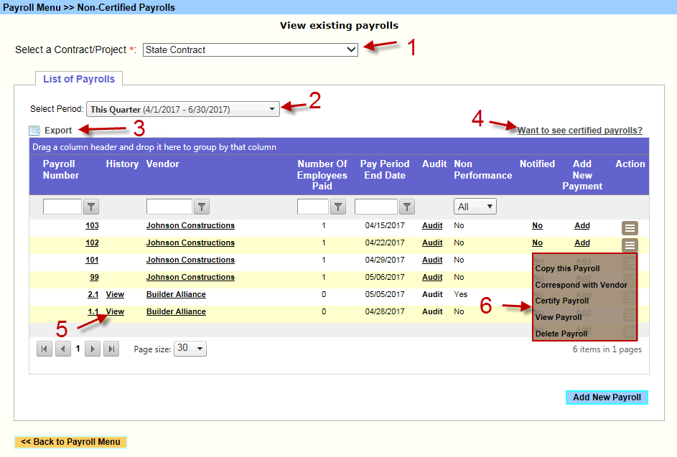Screen dimensions: 677x457
Task: Click filter icon for Employees Paid column
Action: [338, 207]
